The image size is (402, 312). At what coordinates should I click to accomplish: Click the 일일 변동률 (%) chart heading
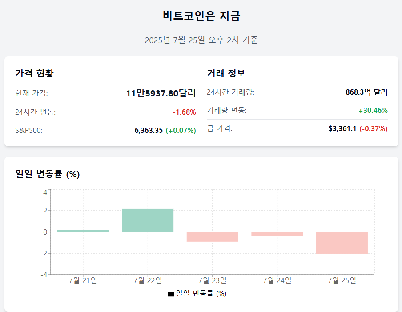[x=48, y=174]
